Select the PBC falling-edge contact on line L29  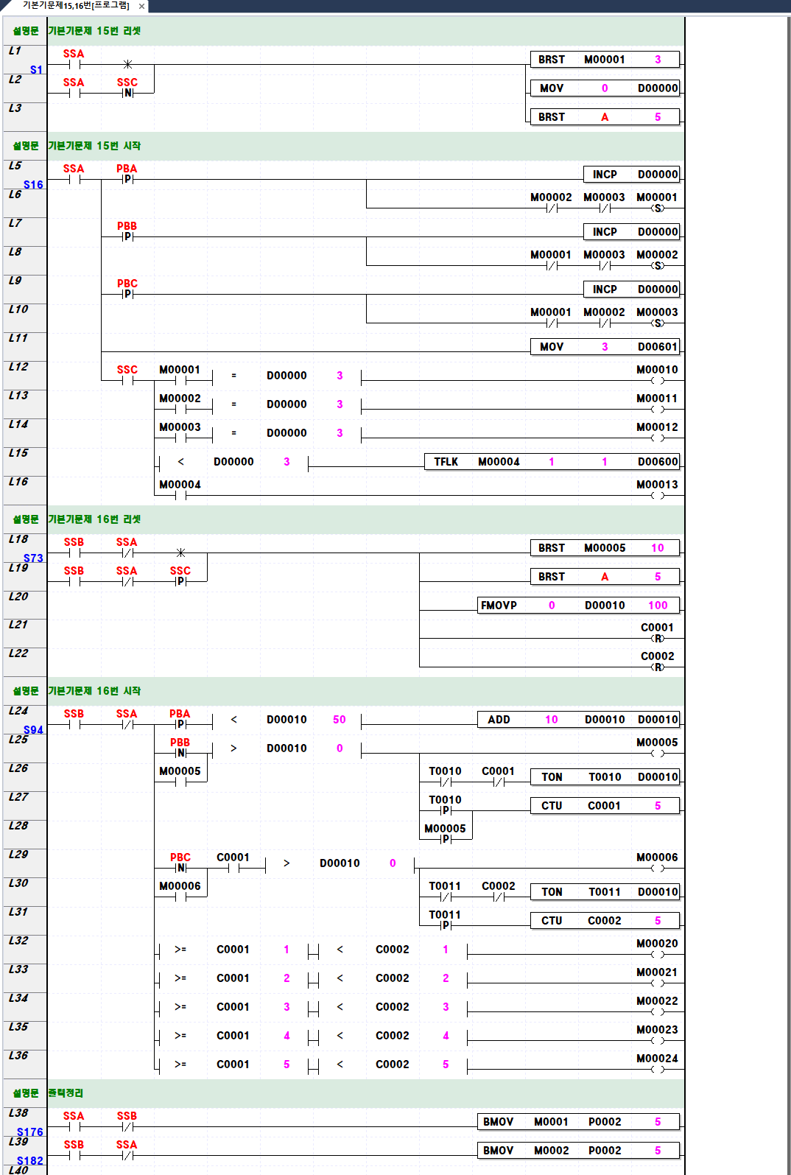pos(180,868)
